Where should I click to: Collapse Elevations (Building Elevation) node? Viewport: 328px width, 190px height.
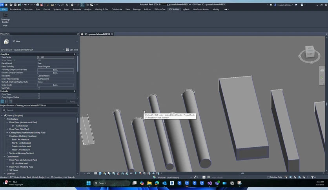[x=7, y=136]
